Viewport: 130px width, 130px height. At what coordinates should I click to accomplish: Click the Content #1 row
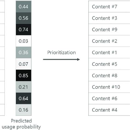(109, 52)
